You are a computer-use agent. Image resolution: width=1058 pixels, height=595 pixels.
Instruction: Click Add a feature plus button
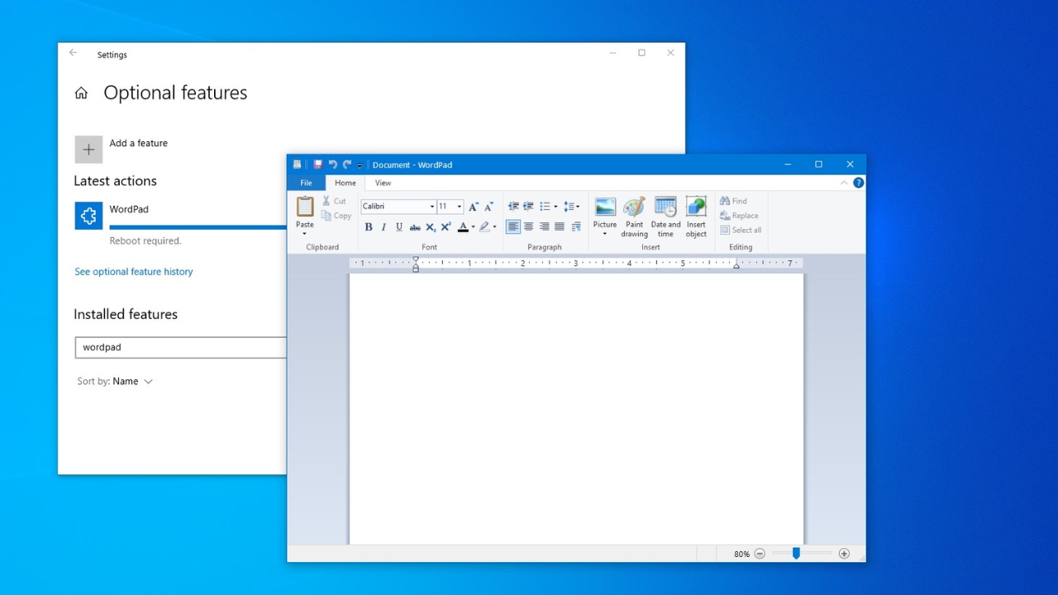88,150
